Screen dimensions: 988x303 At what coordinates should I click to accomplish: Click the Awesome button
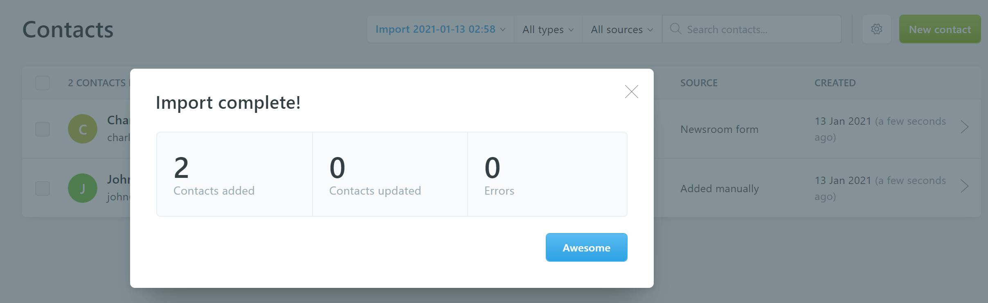(586, 247)
